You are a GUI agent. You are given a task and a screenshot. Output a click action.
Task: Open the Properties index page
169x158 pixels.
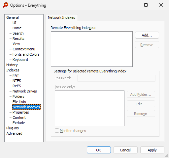21,112
